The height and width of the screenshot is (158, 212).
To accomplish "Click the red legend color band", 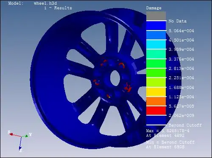I will [156, 111].
